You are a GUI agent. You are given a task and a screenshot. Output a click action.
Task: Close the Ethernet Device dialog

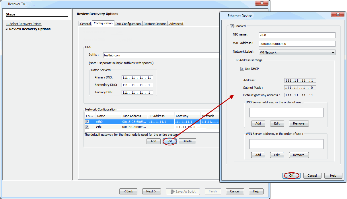tap(336, 15)
